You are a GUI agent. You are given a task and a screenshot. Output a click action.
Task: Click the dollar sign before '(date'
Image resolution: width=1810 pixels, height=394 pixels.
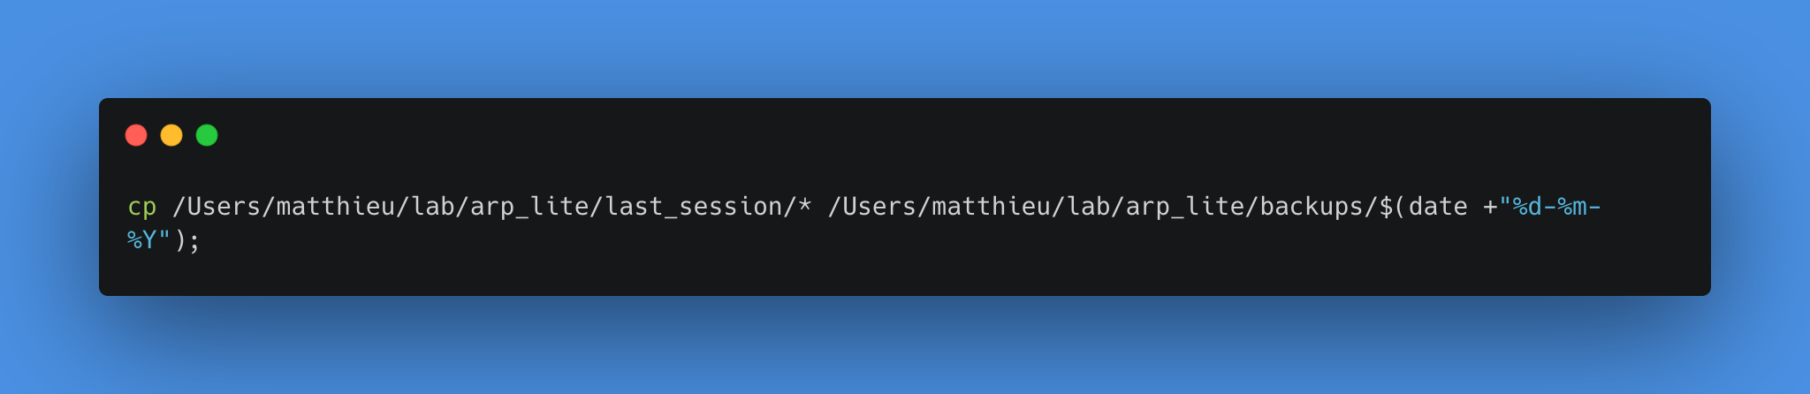coord(1386,207)
